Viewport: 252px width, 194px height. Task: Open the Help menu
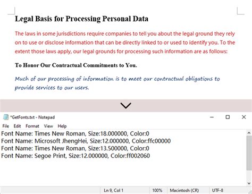click(x=62, y=126)
